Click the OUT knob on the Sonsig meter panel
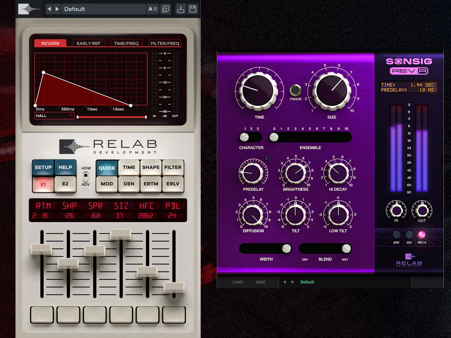 (421, 210)
